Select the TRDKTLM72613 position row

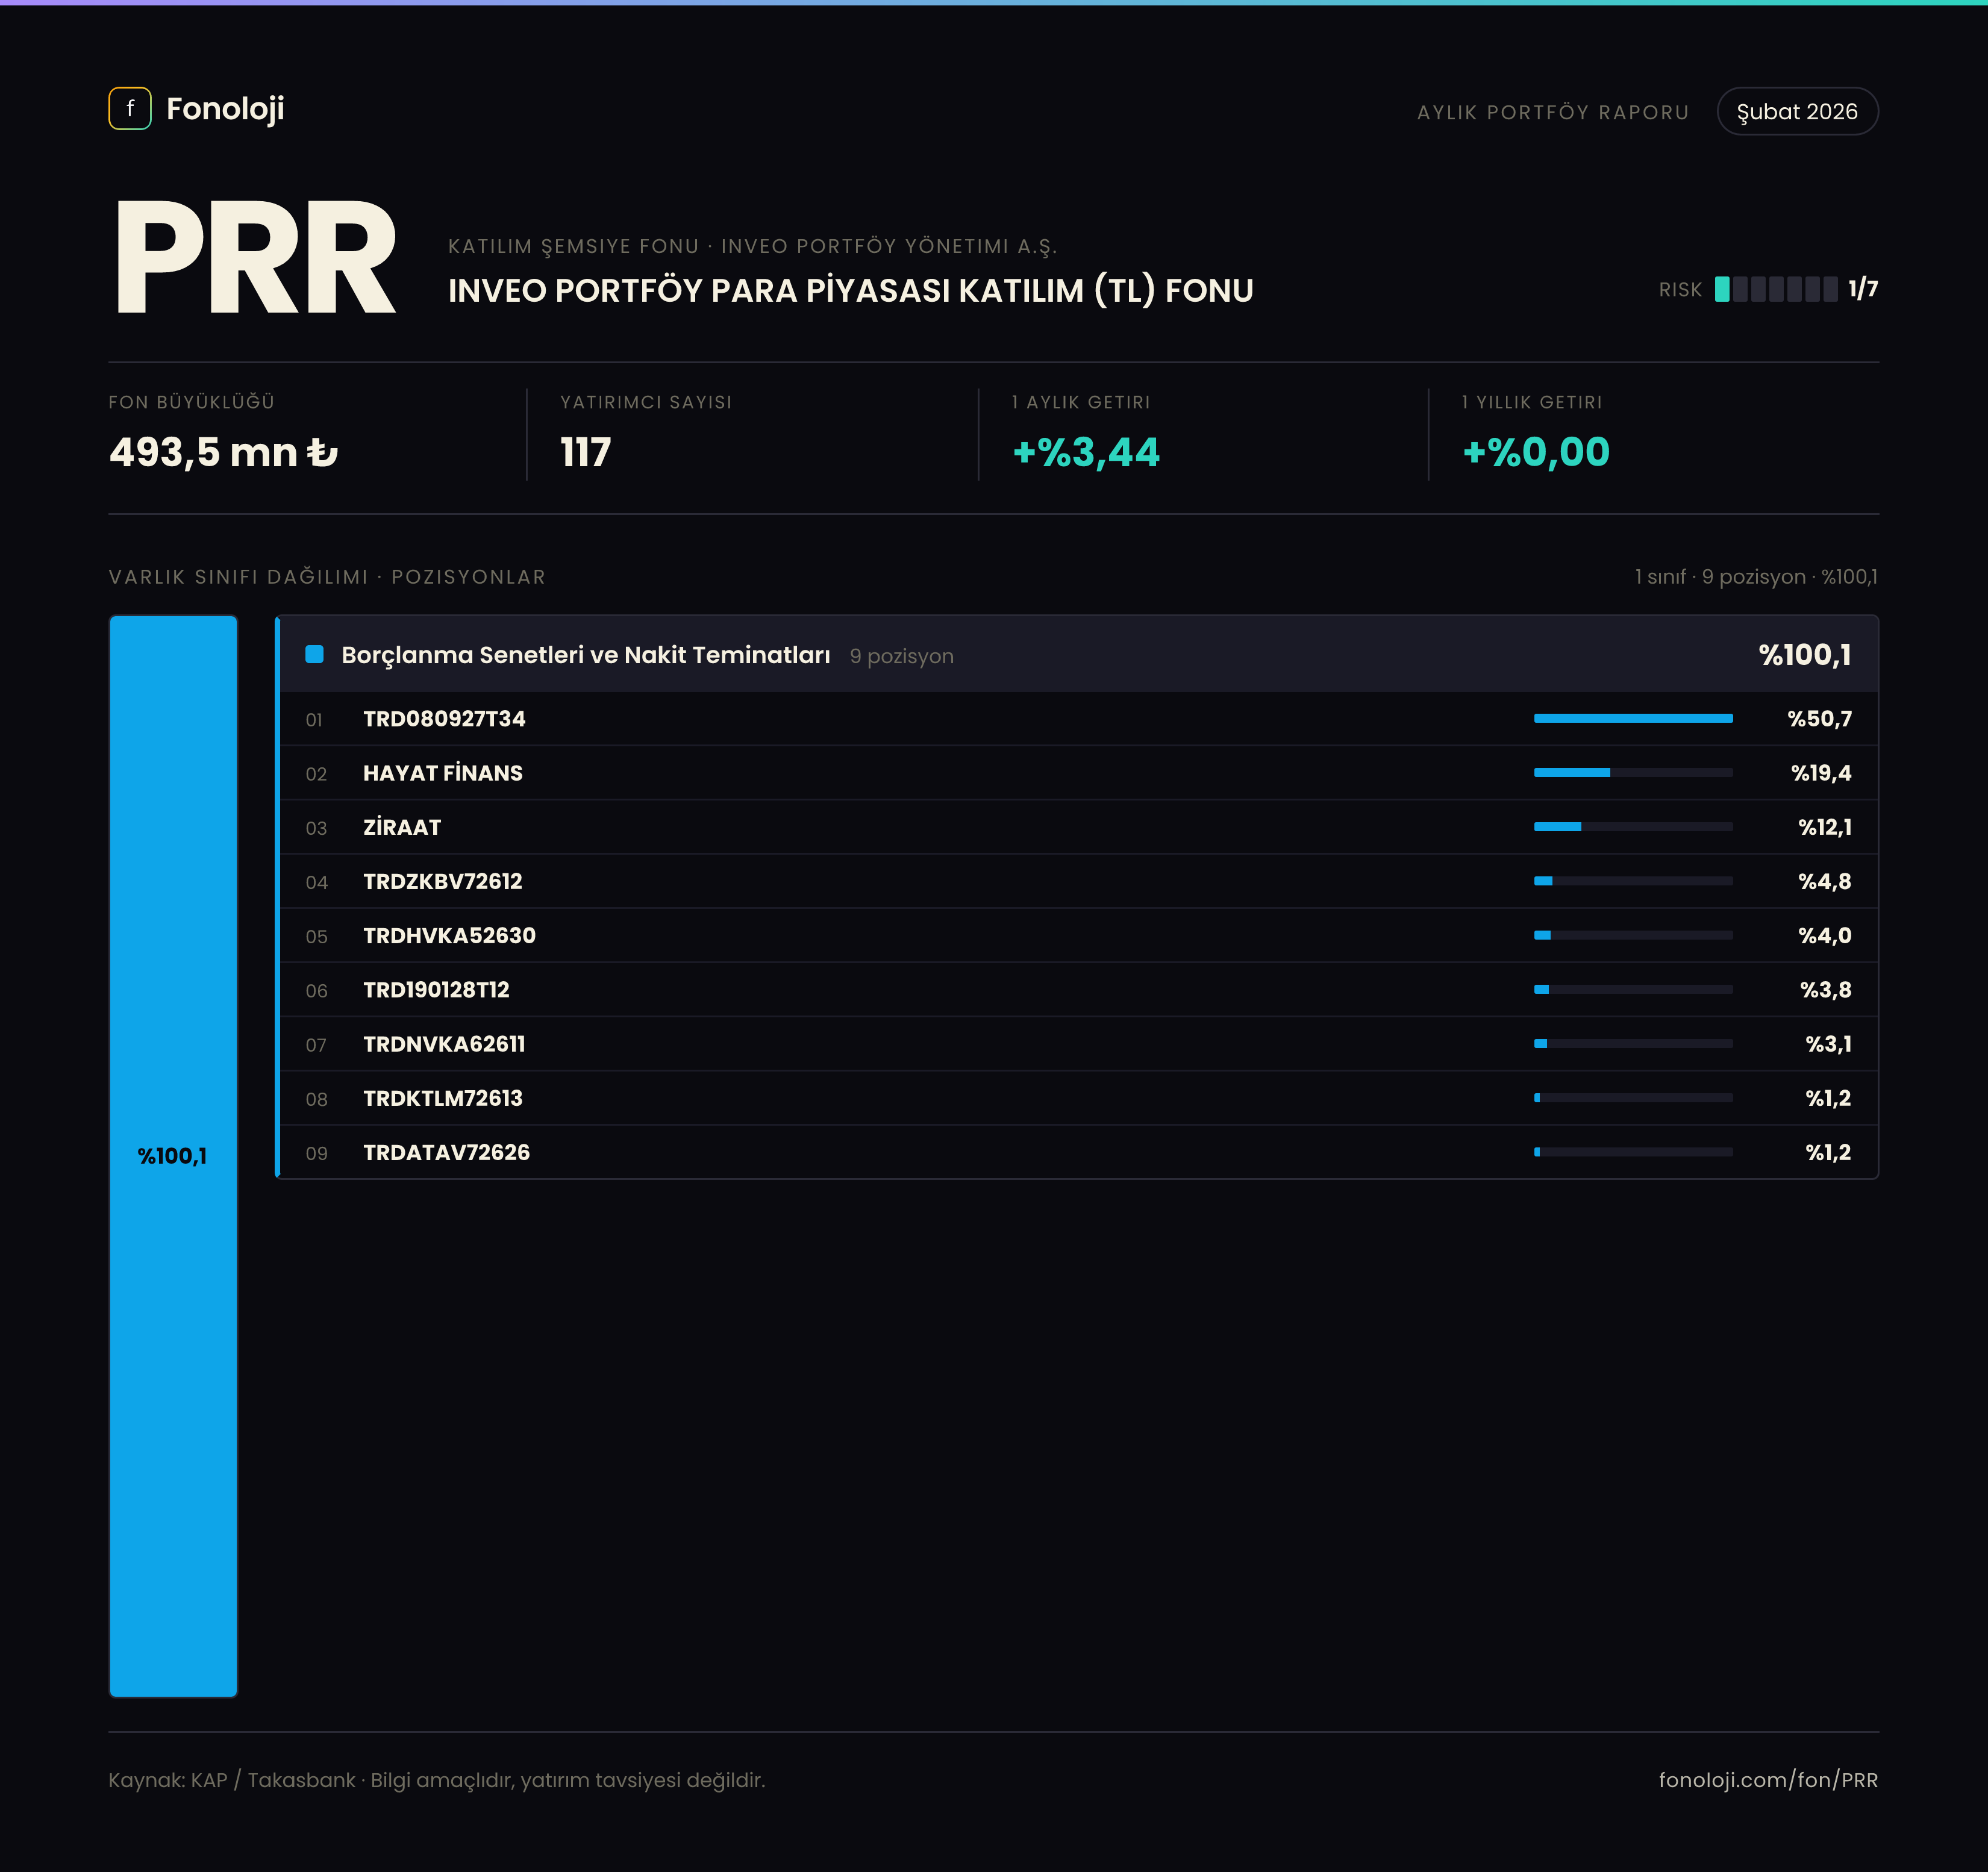[x=1078, y=1097]
